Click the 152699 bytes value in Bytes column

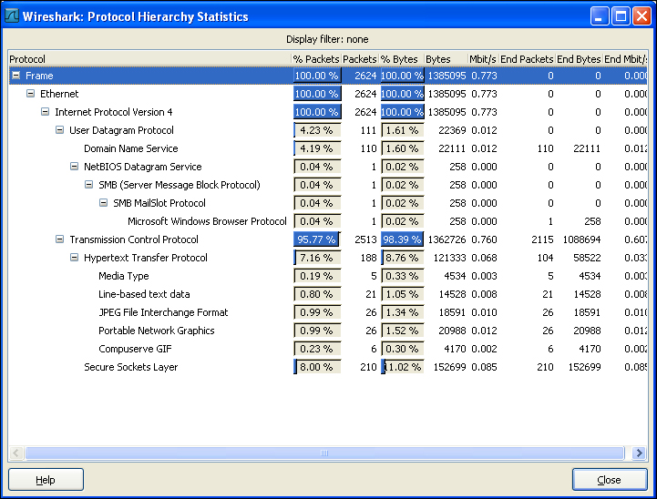pyautogui.click(x=449, y=367)
